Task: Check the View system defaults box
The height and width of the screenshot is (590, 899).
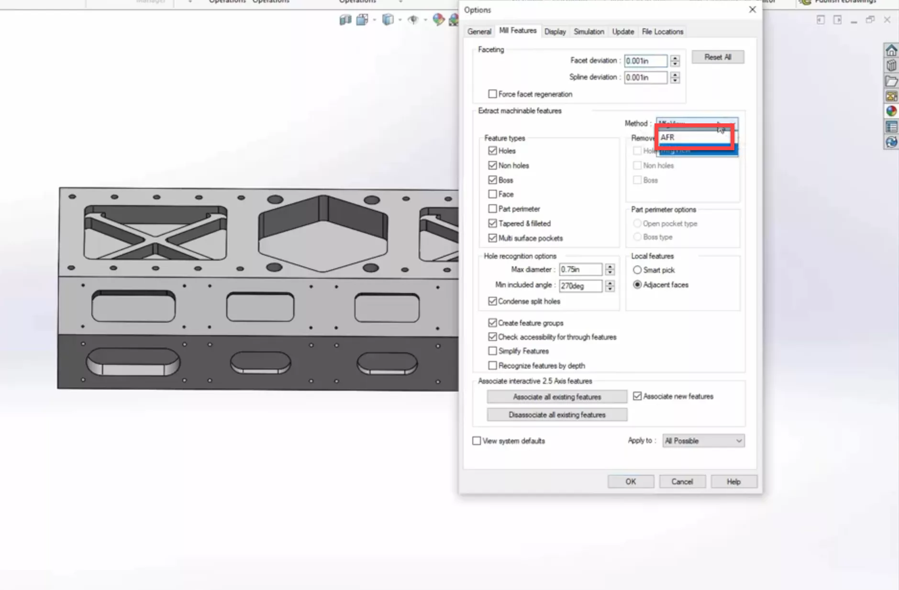Action: [477, 441]
